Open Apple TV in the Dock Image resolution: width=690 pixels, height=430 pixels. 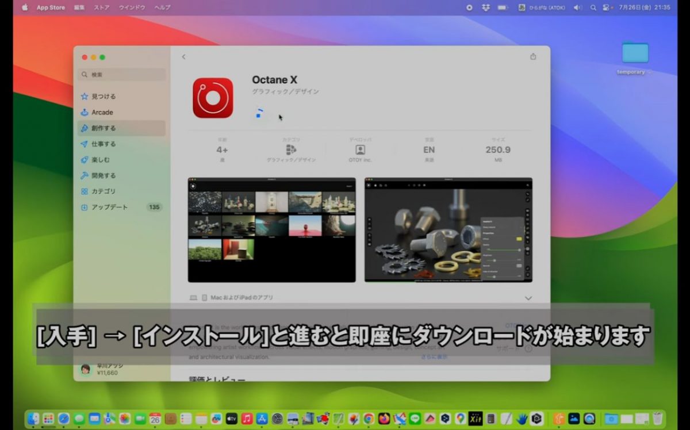[x=231, y=419]
